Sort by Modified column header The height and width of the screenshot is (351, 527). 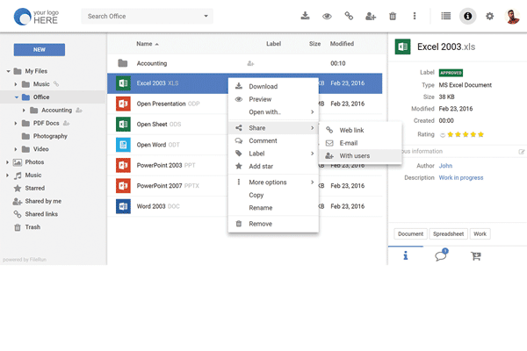click(x=342, y=44)
